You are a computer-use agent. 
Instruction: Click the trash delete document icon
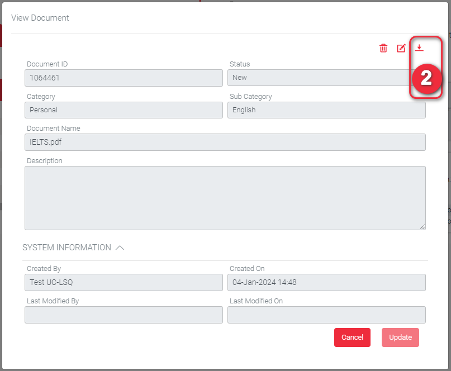tap(383, 48)
